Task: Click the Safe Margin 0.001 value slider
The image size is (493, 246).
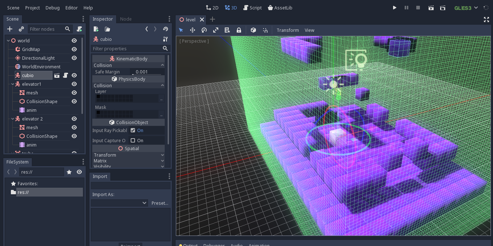Action: point(147,72)
